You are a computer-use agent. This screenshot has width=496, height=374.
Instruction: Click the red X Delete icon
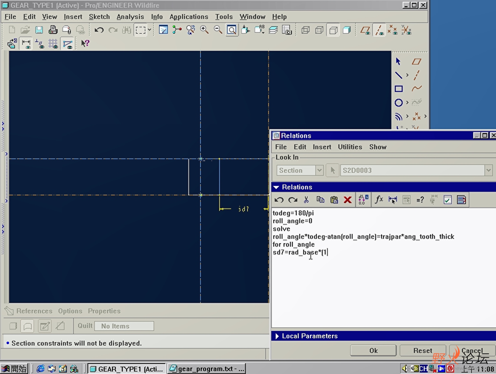pos(348,200)
